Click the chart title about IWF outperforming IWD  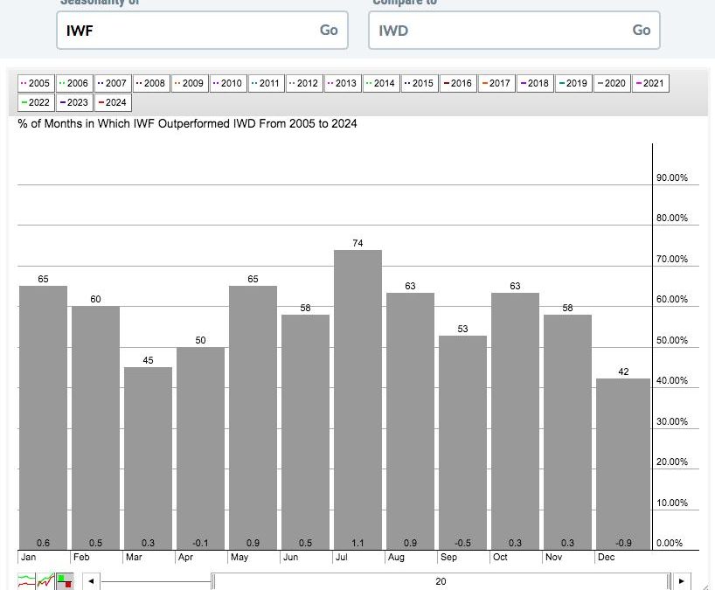click(x=187, y=124)
